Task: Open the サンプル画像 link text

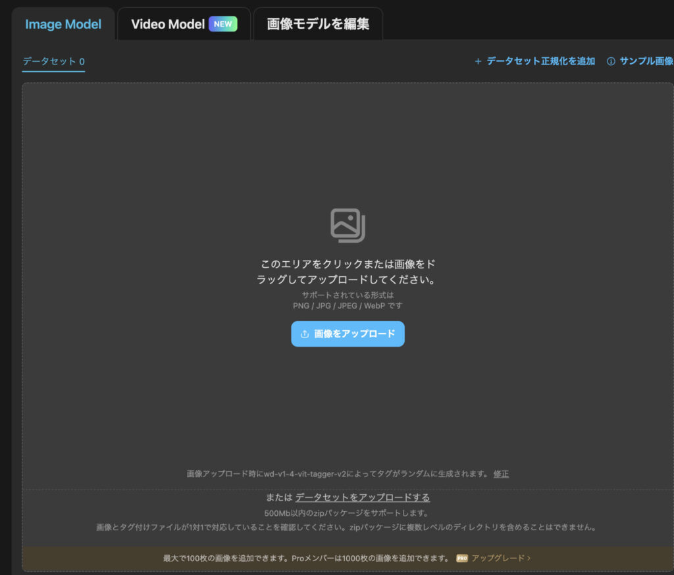Action: tap(646, 61)
